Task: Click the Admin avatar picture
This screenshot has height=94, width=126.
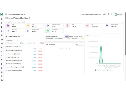Action: pos(116,15)
